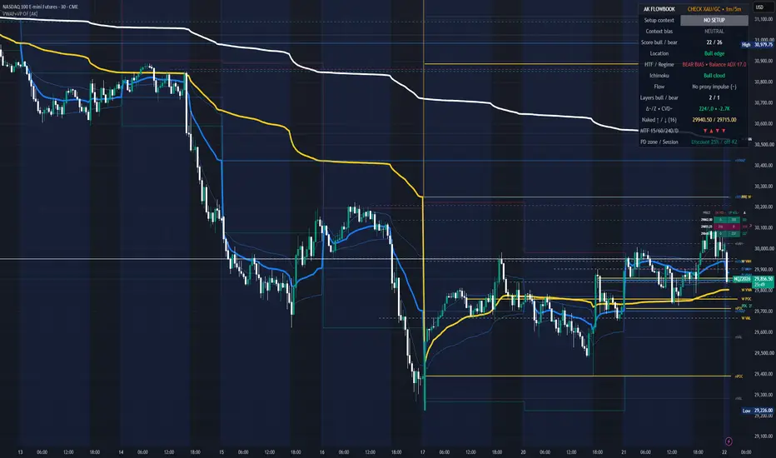Click the Ichimoku row label
The width and height of the screenshot is (776, 458).
[x=659, y=75]
